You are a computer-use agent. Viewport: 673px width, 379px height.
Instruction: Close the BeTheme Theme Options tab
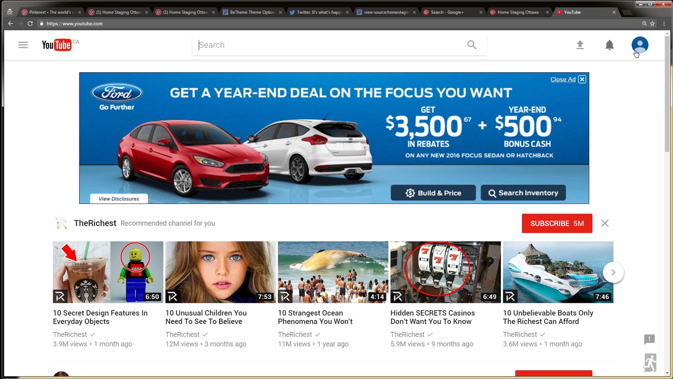(x=280, y=12)
